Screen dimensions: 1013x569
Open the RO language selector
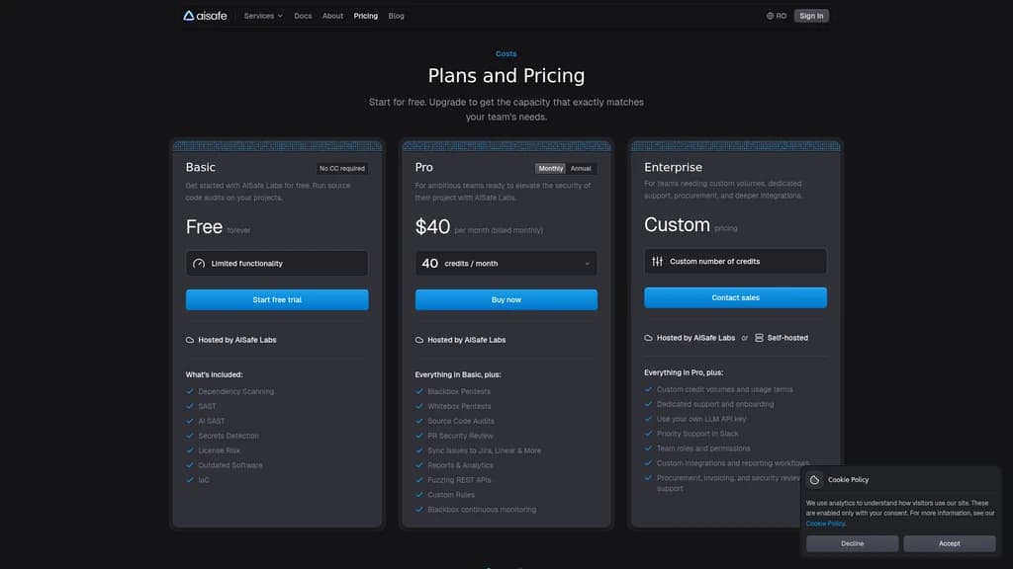click(777, 16)
